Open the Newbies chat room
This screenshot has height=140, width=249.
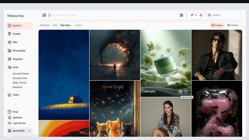click(17, 87)
